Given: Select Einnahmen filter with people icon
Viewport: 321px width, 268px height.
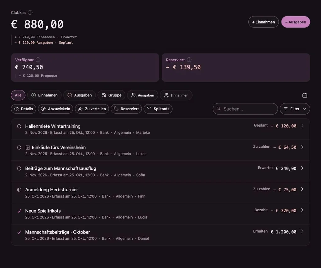Looking at the screenshot, I should pyautogui.click(x=176, y=95).
